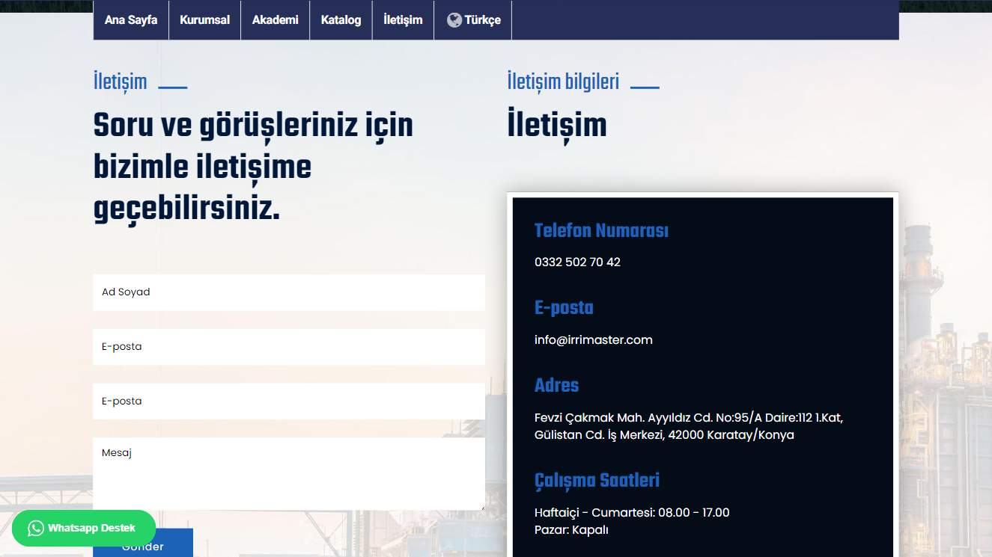The image size is (992, 557).
Task: Click the İletişim bilgileri heading
Action: click(563, 81)
